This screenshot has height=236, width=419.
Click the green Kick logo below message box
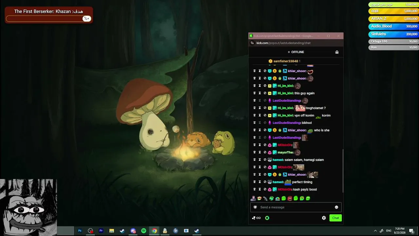pos(267,218)
